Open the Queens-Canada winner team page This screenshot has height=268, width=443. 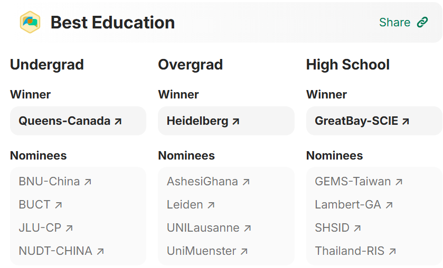tap(64, 121)
